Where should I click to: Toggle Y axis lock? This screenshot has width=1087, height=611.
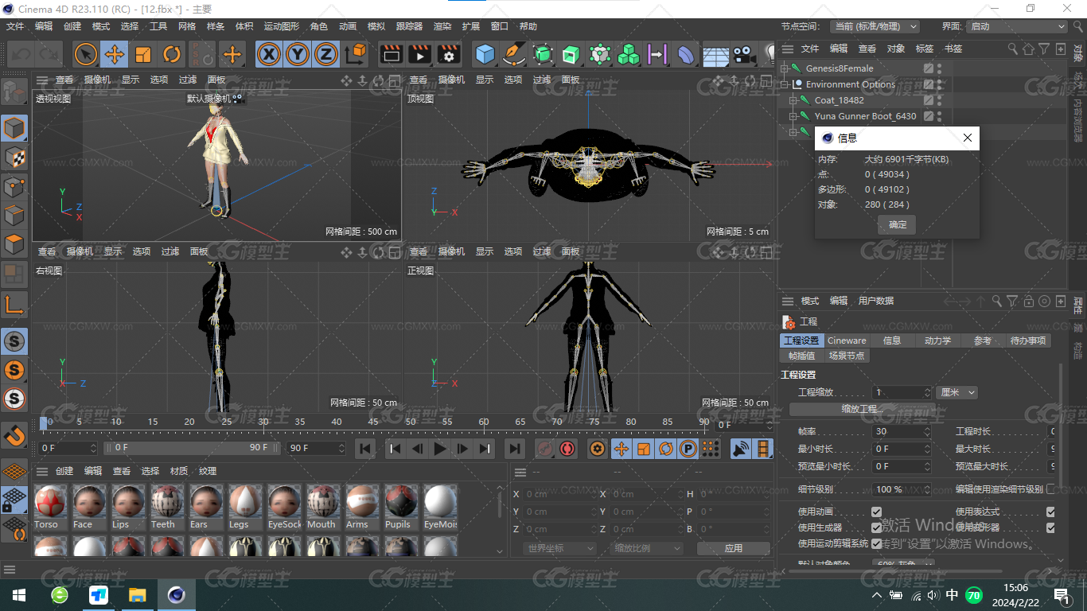click(298, 54)
